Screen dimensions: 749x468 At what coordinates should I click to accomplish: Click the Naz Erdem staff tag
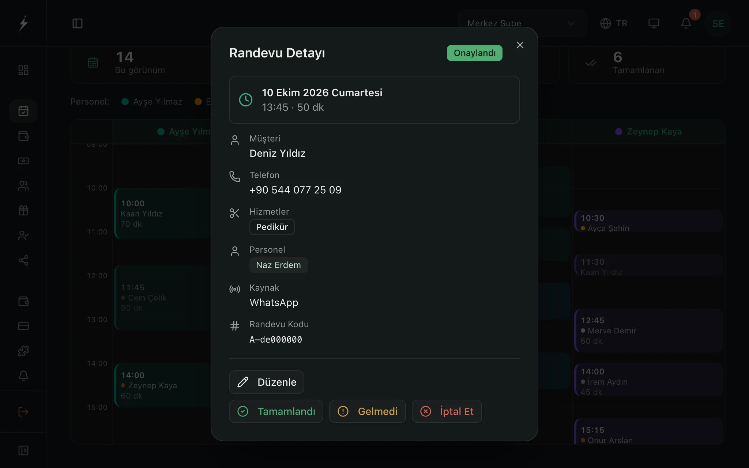278,265
